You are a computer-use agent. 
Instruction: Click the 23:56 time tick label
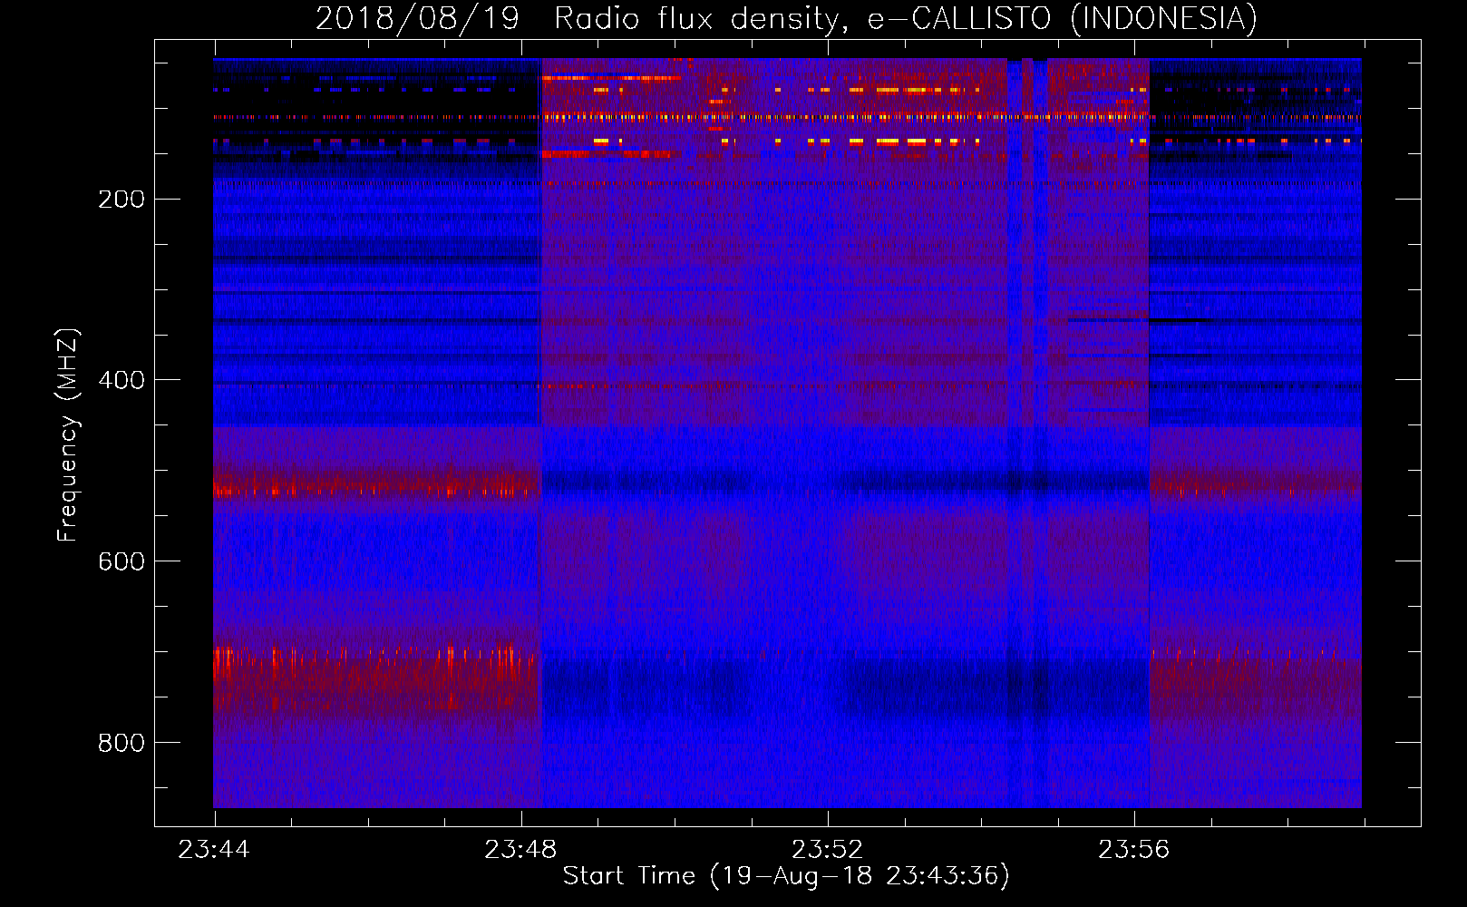tap(1133, 850)
